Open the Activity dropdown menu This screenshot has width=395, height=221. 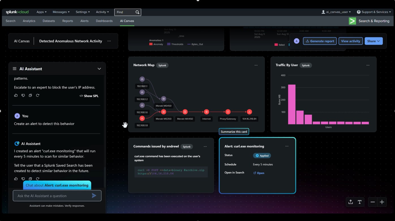pyautogui.click(x=102, y=12)
